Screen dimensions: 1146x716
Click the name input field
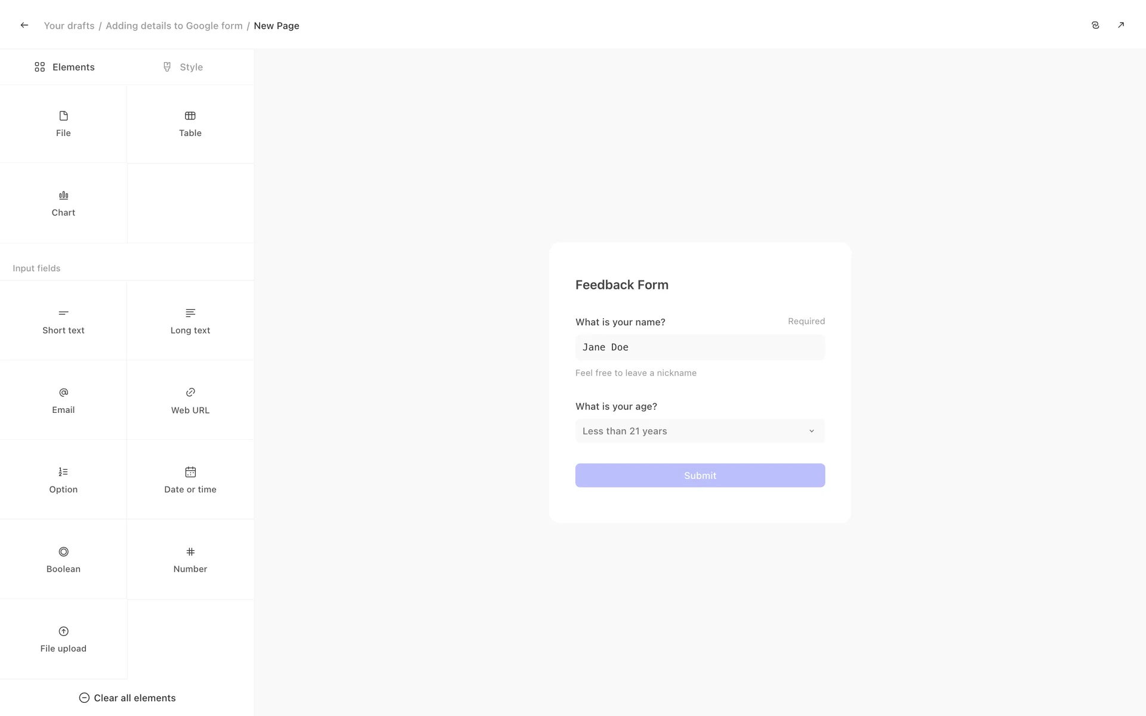[x=700, y=347]
